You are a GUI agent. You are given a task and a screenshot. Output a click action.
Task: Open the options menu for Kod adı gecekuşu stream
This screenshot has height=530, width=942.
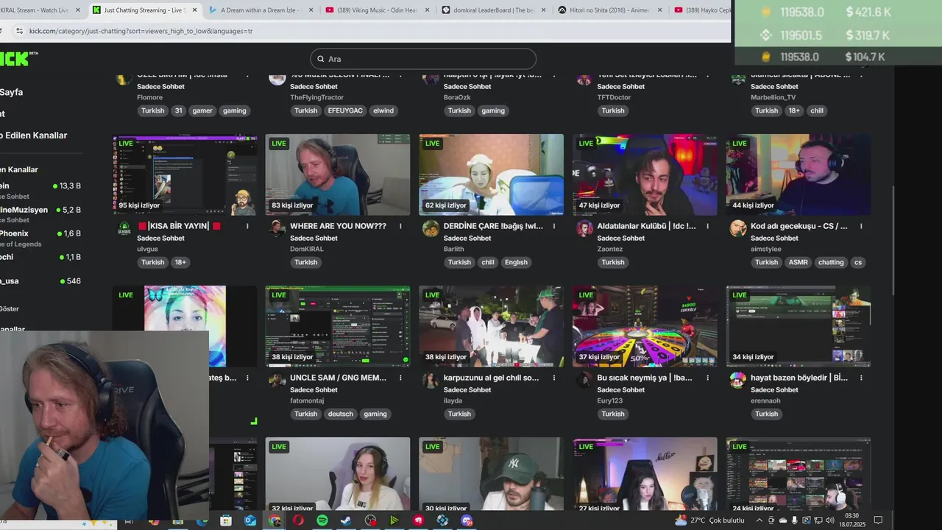click(861, 226)
